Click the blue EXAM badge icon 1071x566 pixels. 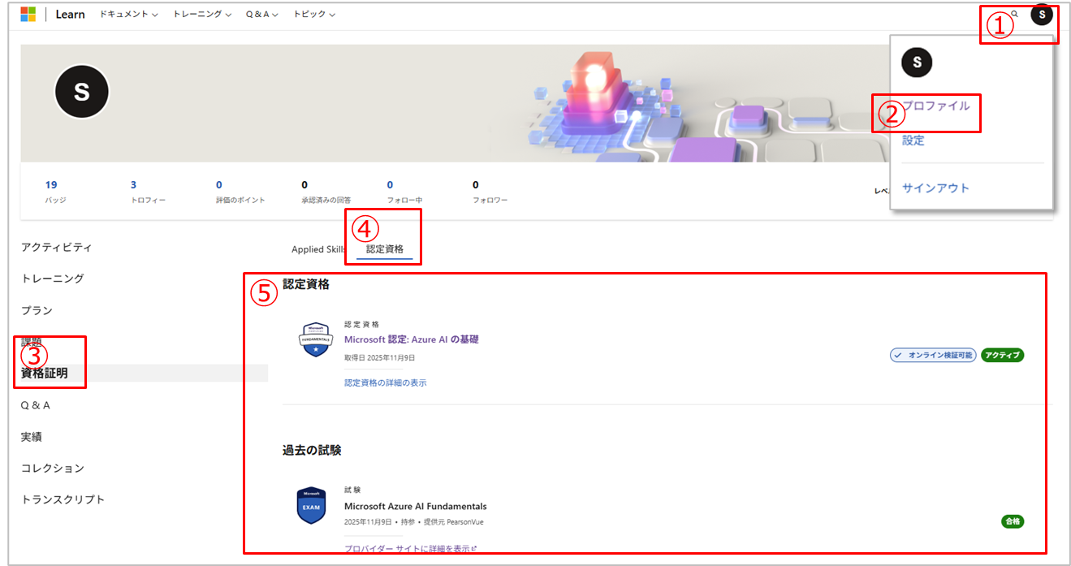[x=311, y=505]
